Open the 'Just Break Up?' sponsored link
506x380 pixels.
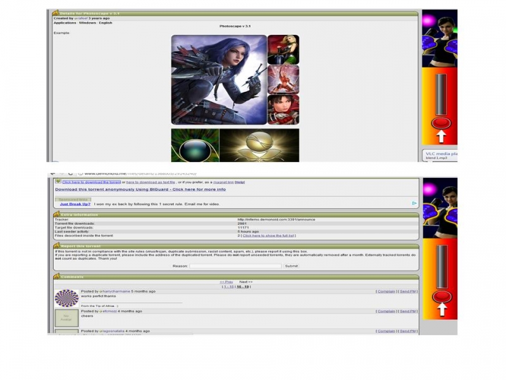click(75, 204)
